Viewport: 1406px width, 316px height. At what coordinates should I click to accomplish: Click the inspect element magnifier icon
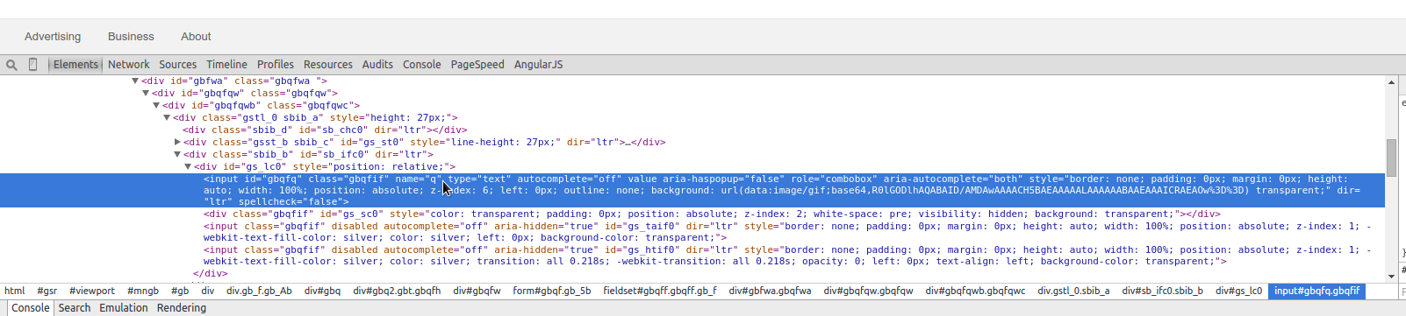coord(11,65)
